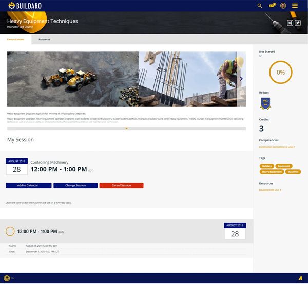Click the Not Started status text
Image resolution: width=308 pixels, height=284 pixels.
267,52
